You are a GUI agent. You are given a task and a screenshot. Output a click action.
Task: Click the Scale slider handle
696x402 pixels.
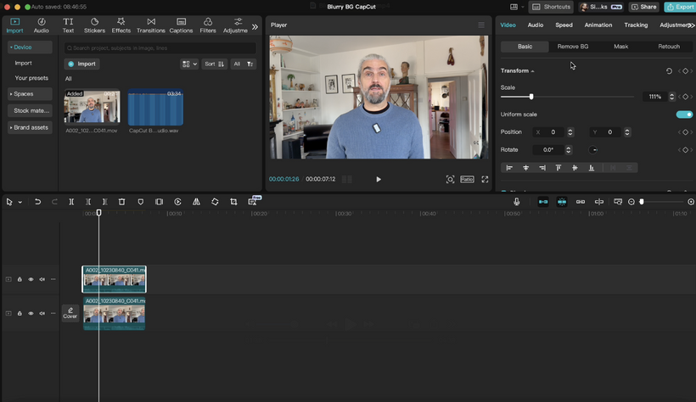(531, 97)
